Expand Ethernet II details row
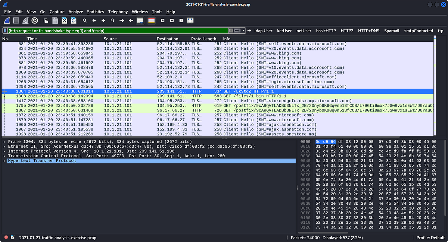Viewport: 448px width, 242px height. pos(4,147)
